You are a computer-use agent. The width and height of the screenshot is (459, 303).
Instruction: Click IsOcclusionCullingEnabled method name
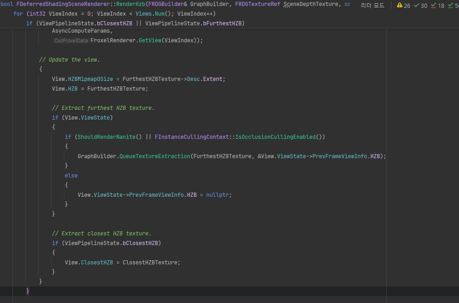click(x=276, y=137)
